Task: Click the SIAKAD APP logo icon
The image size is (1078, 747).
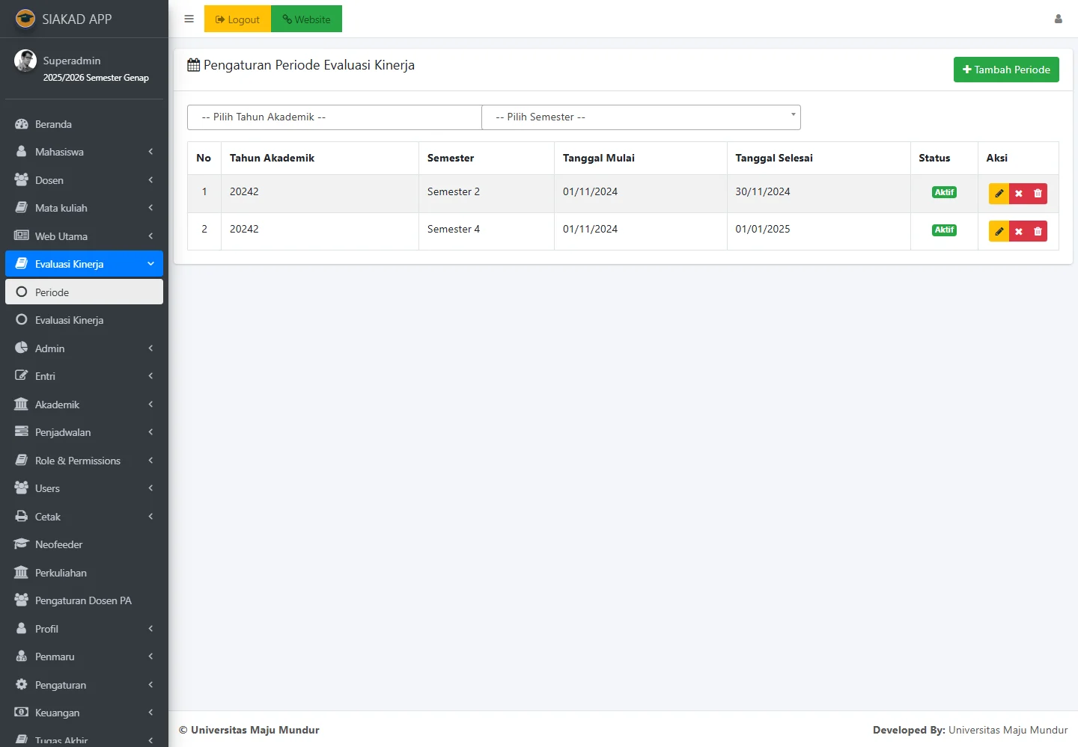Action: point(25,19)
